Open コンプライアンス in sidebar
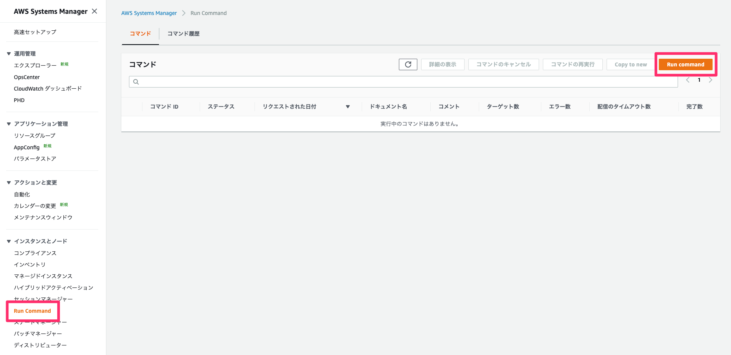Viewport: 731px width, 355px height. click(x=35, y=253)
